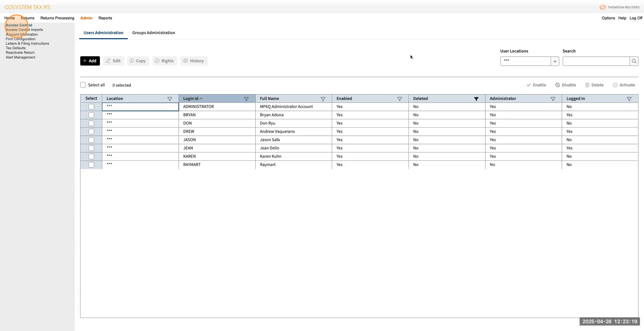View user History
This screenshot has height=331, width=644.
(194, 61)
